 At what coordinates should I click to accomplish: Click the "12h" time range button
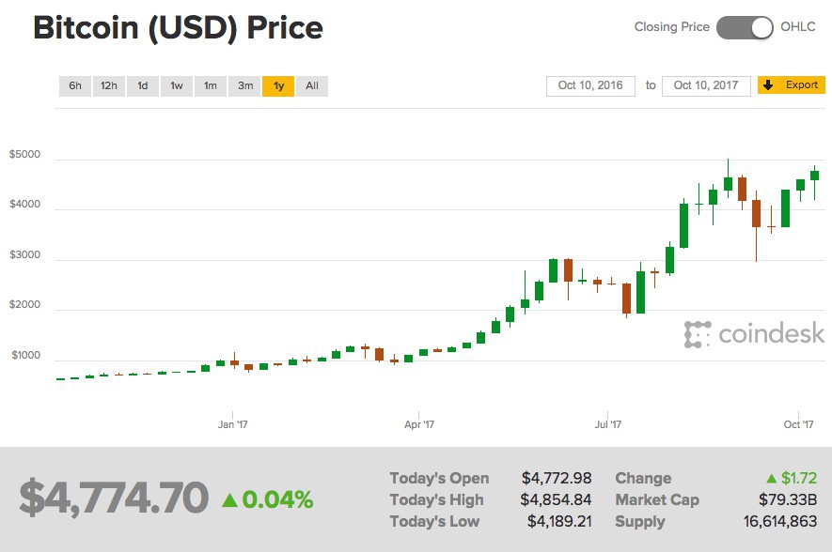107,85
